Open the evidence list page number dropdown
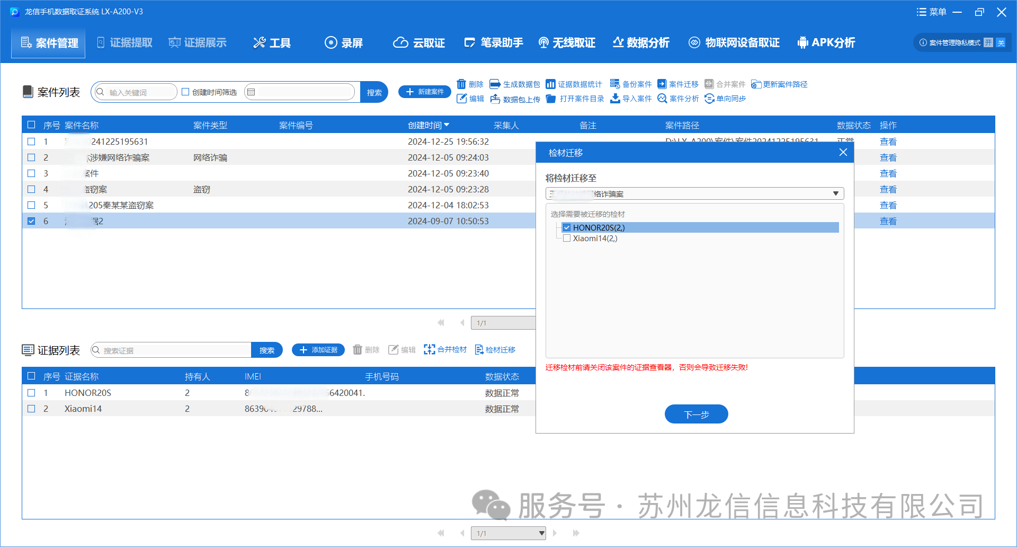Screen dimensions: 1017x547 (541, 533)
